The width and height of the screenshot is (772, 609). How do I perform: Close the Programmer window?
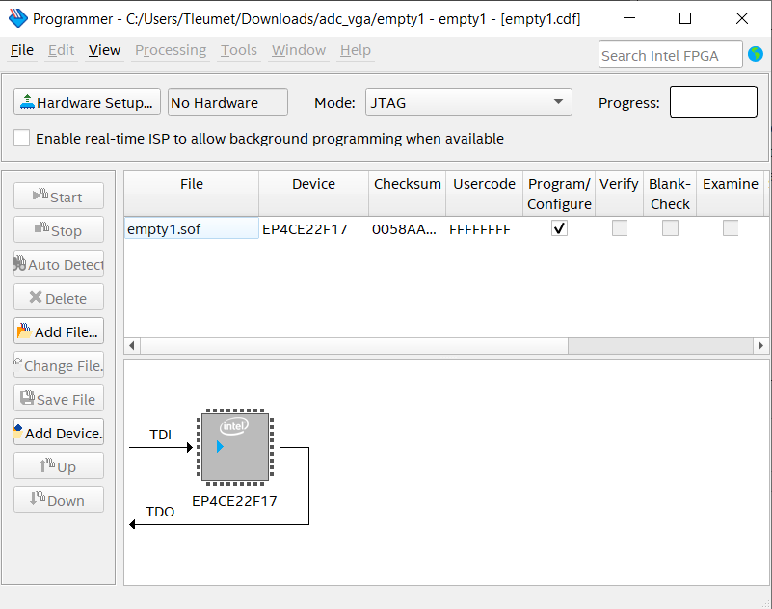click(741, 18)
